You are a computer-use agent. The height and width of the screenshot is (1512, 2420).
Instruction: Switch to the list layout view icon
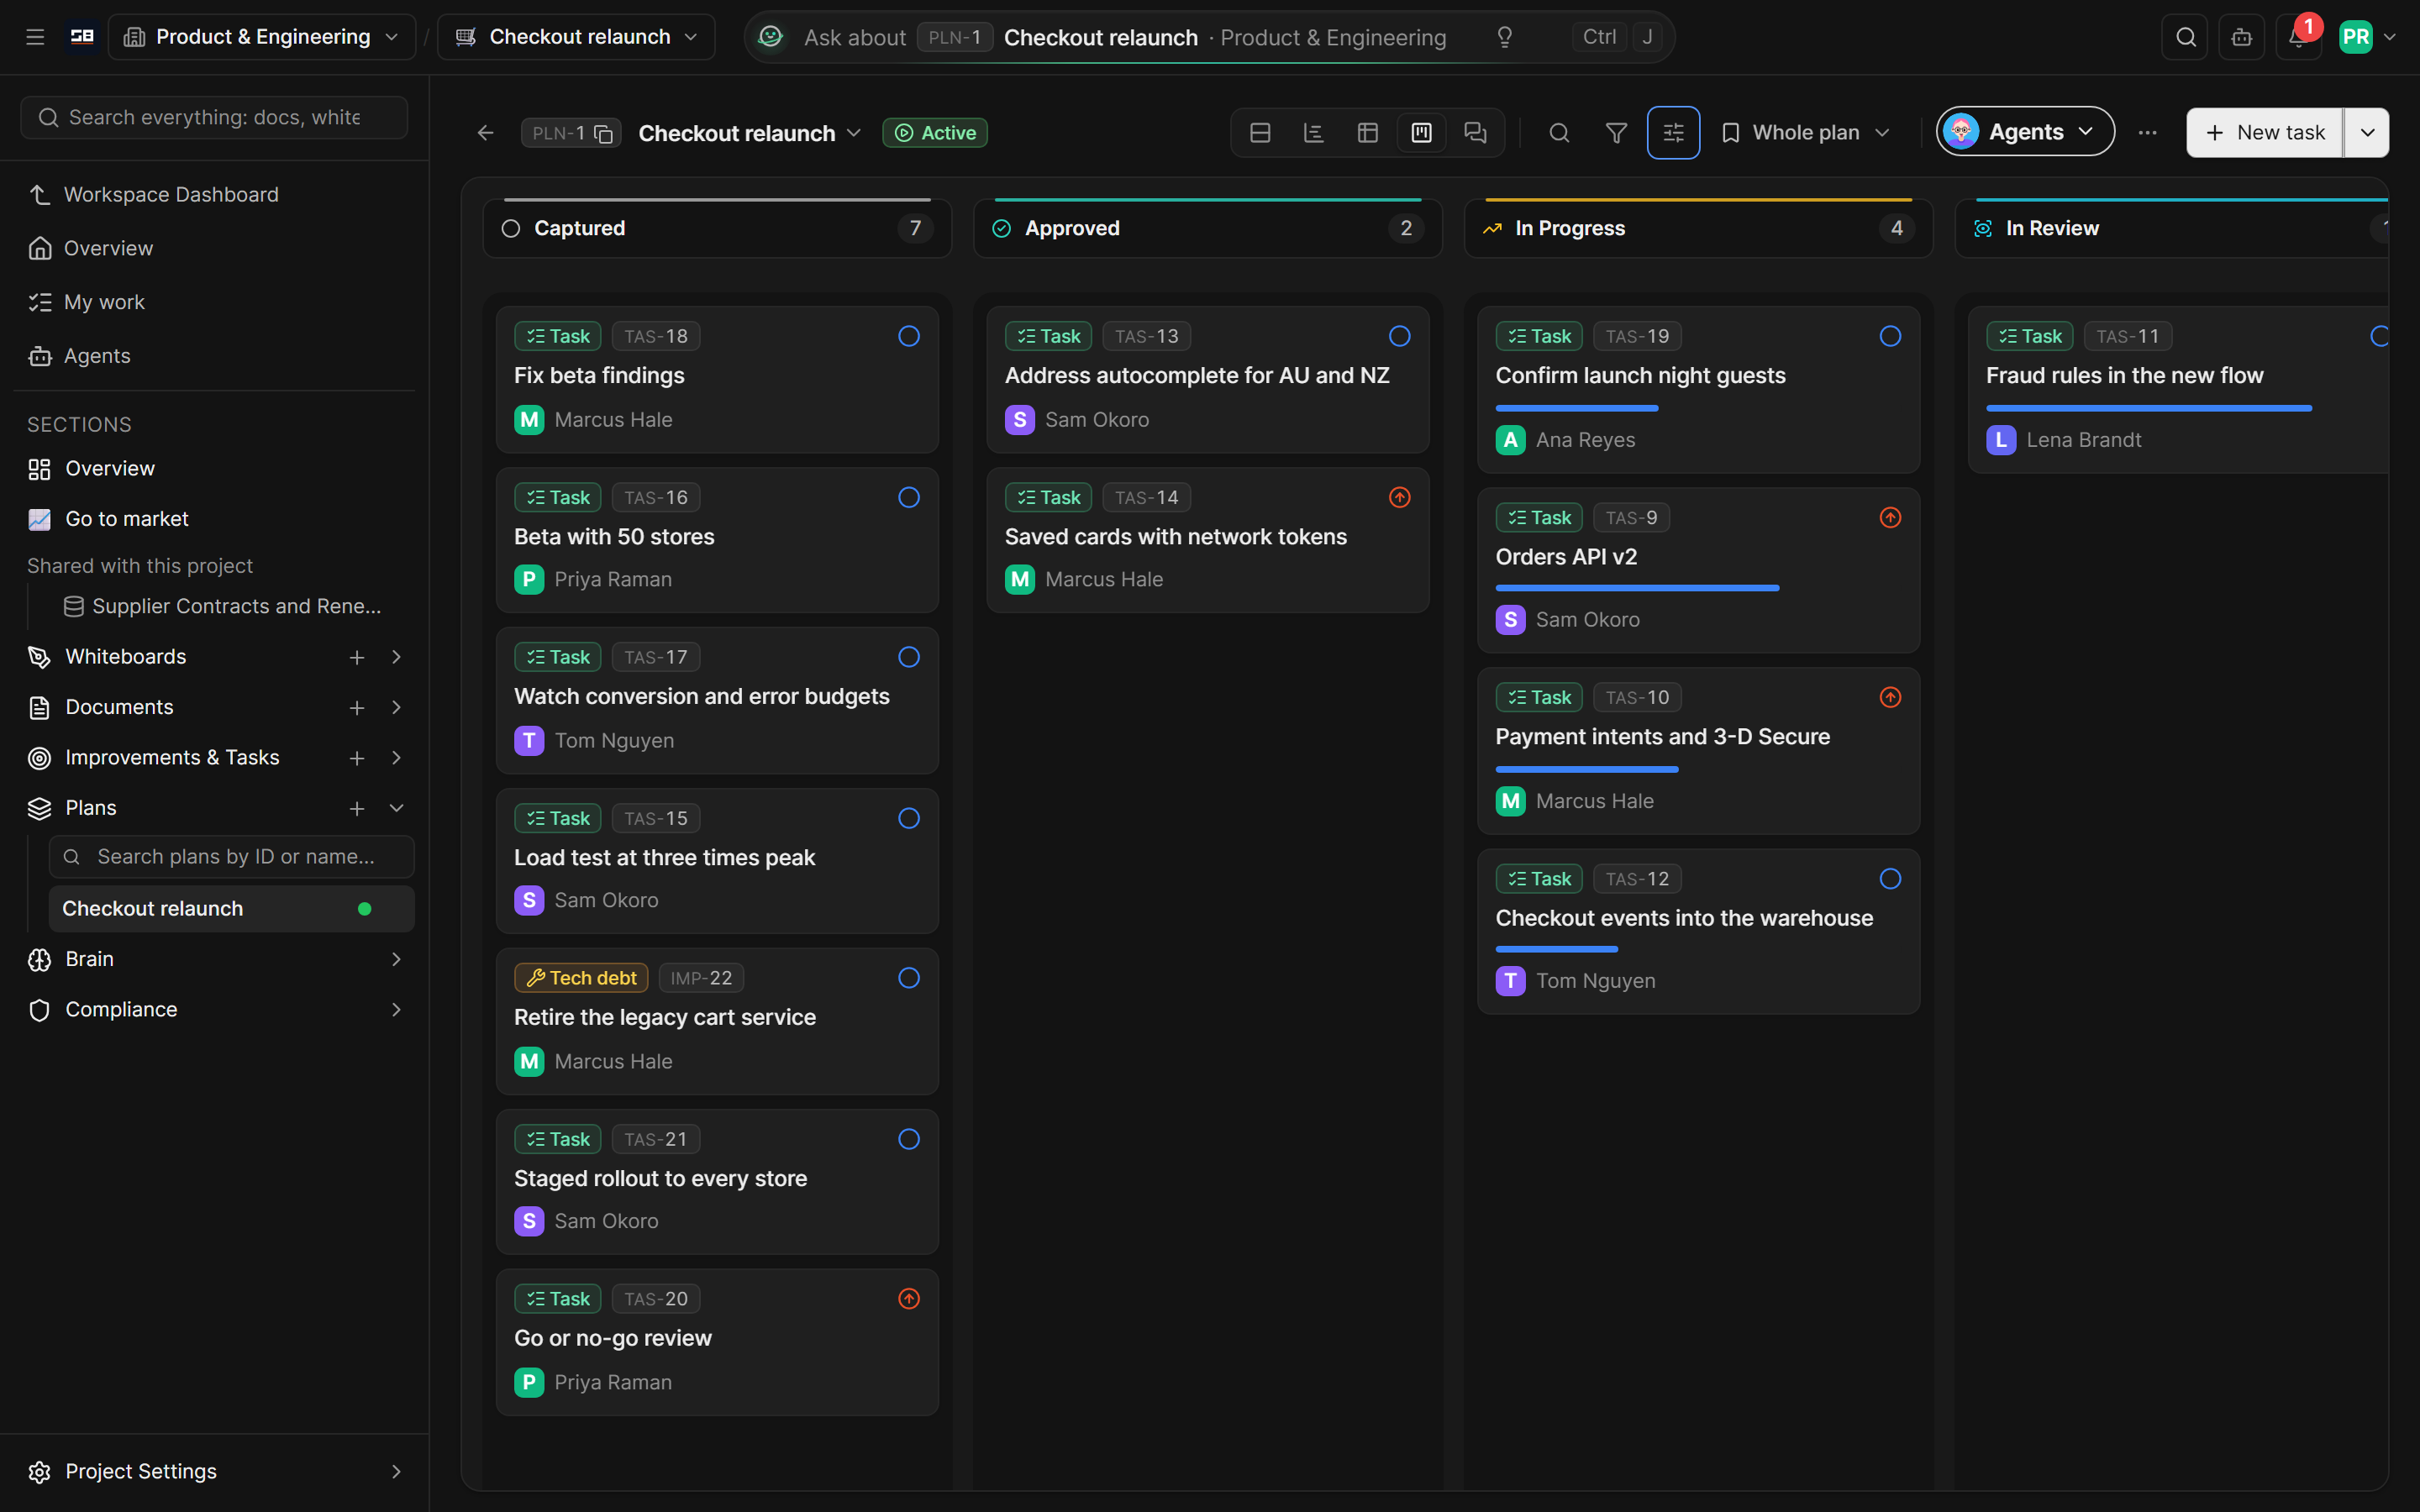tap(1260, 133)
